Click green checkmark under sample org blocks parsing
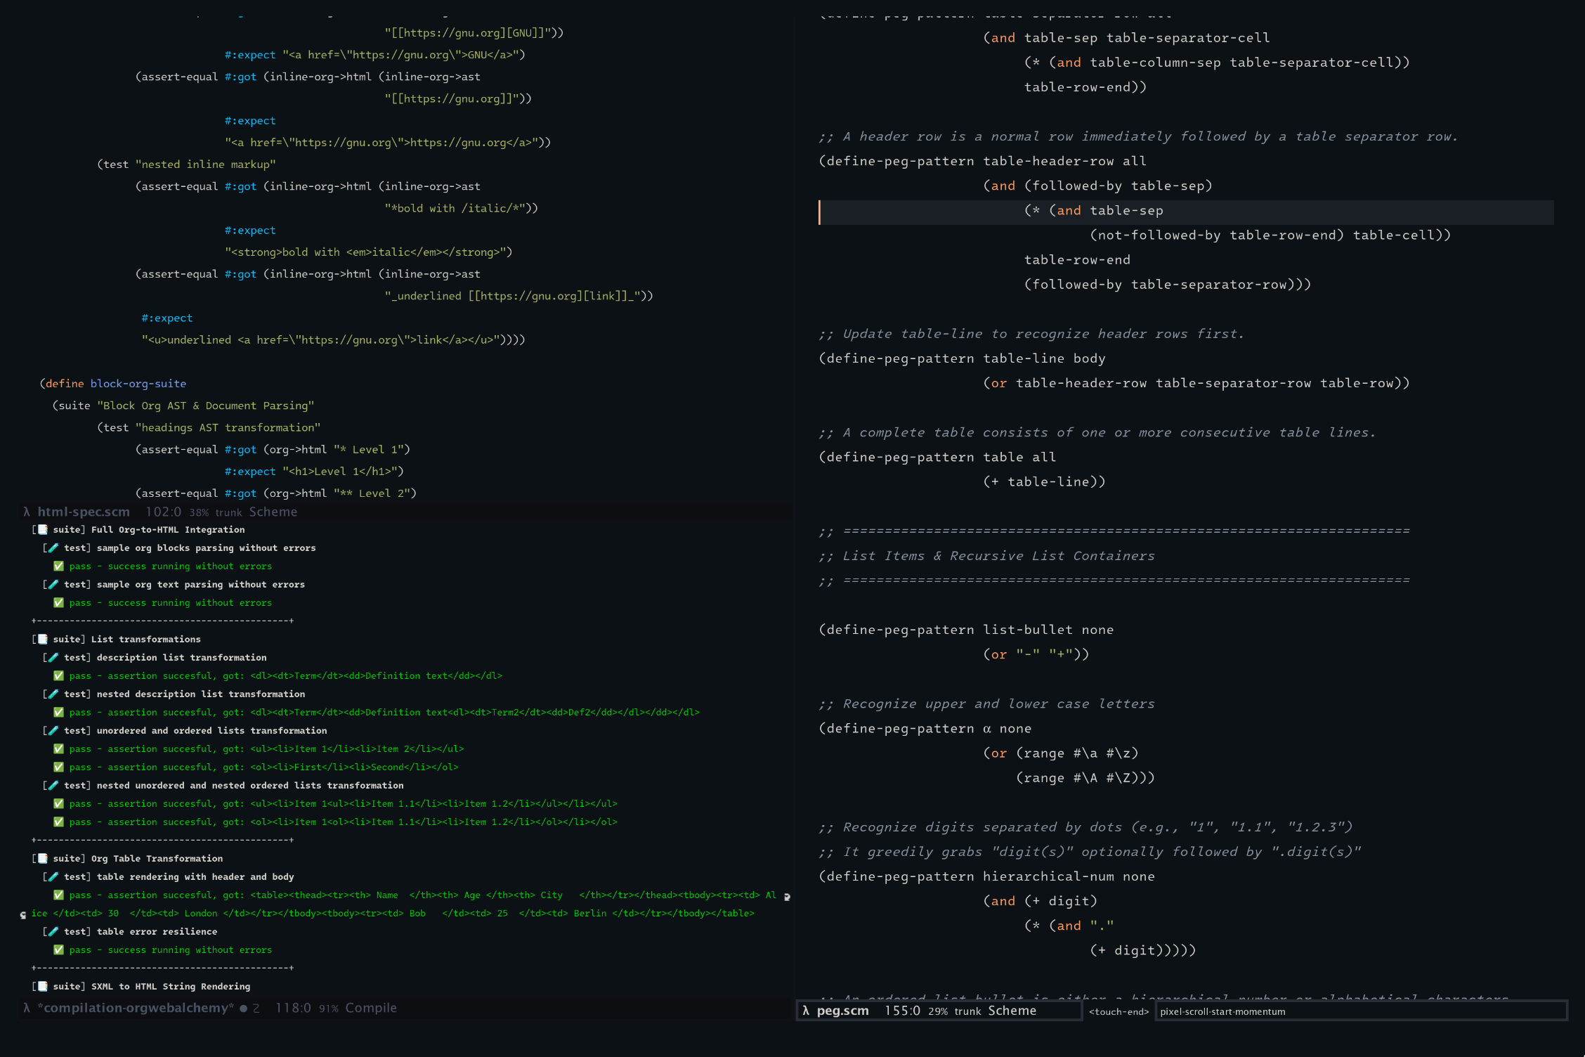This screenshot has width=1585, height=1057. click(59, 566)
